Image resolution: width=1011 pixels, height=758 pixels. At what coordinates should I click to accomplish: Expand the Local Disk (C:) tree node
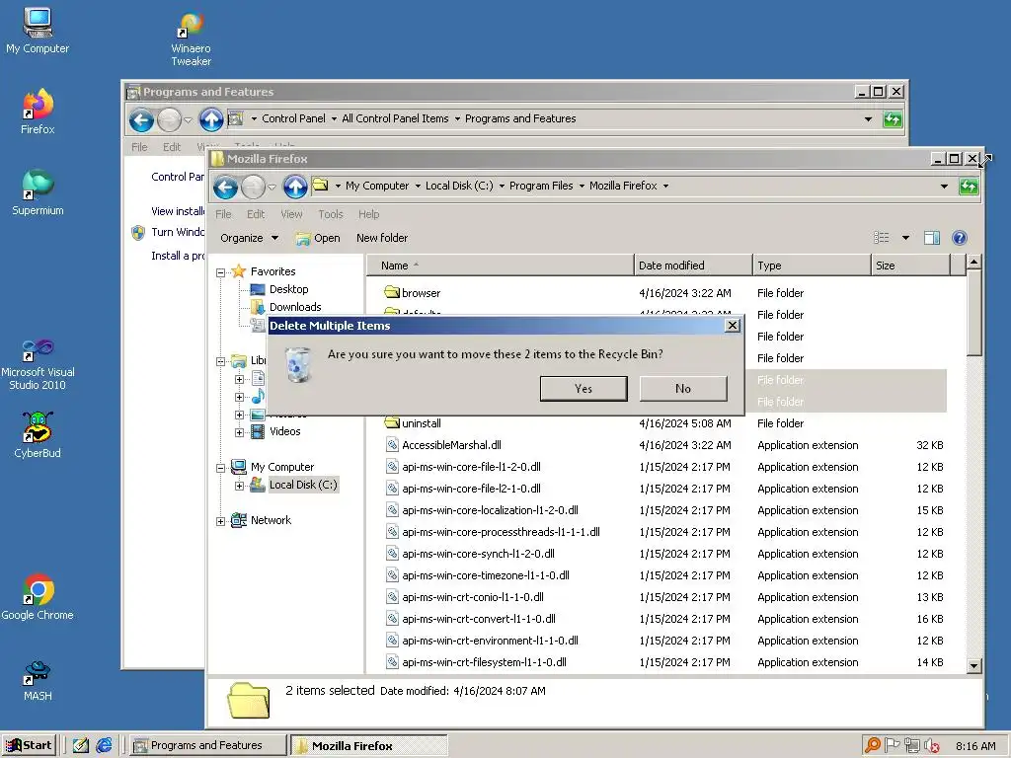point(239,486)
